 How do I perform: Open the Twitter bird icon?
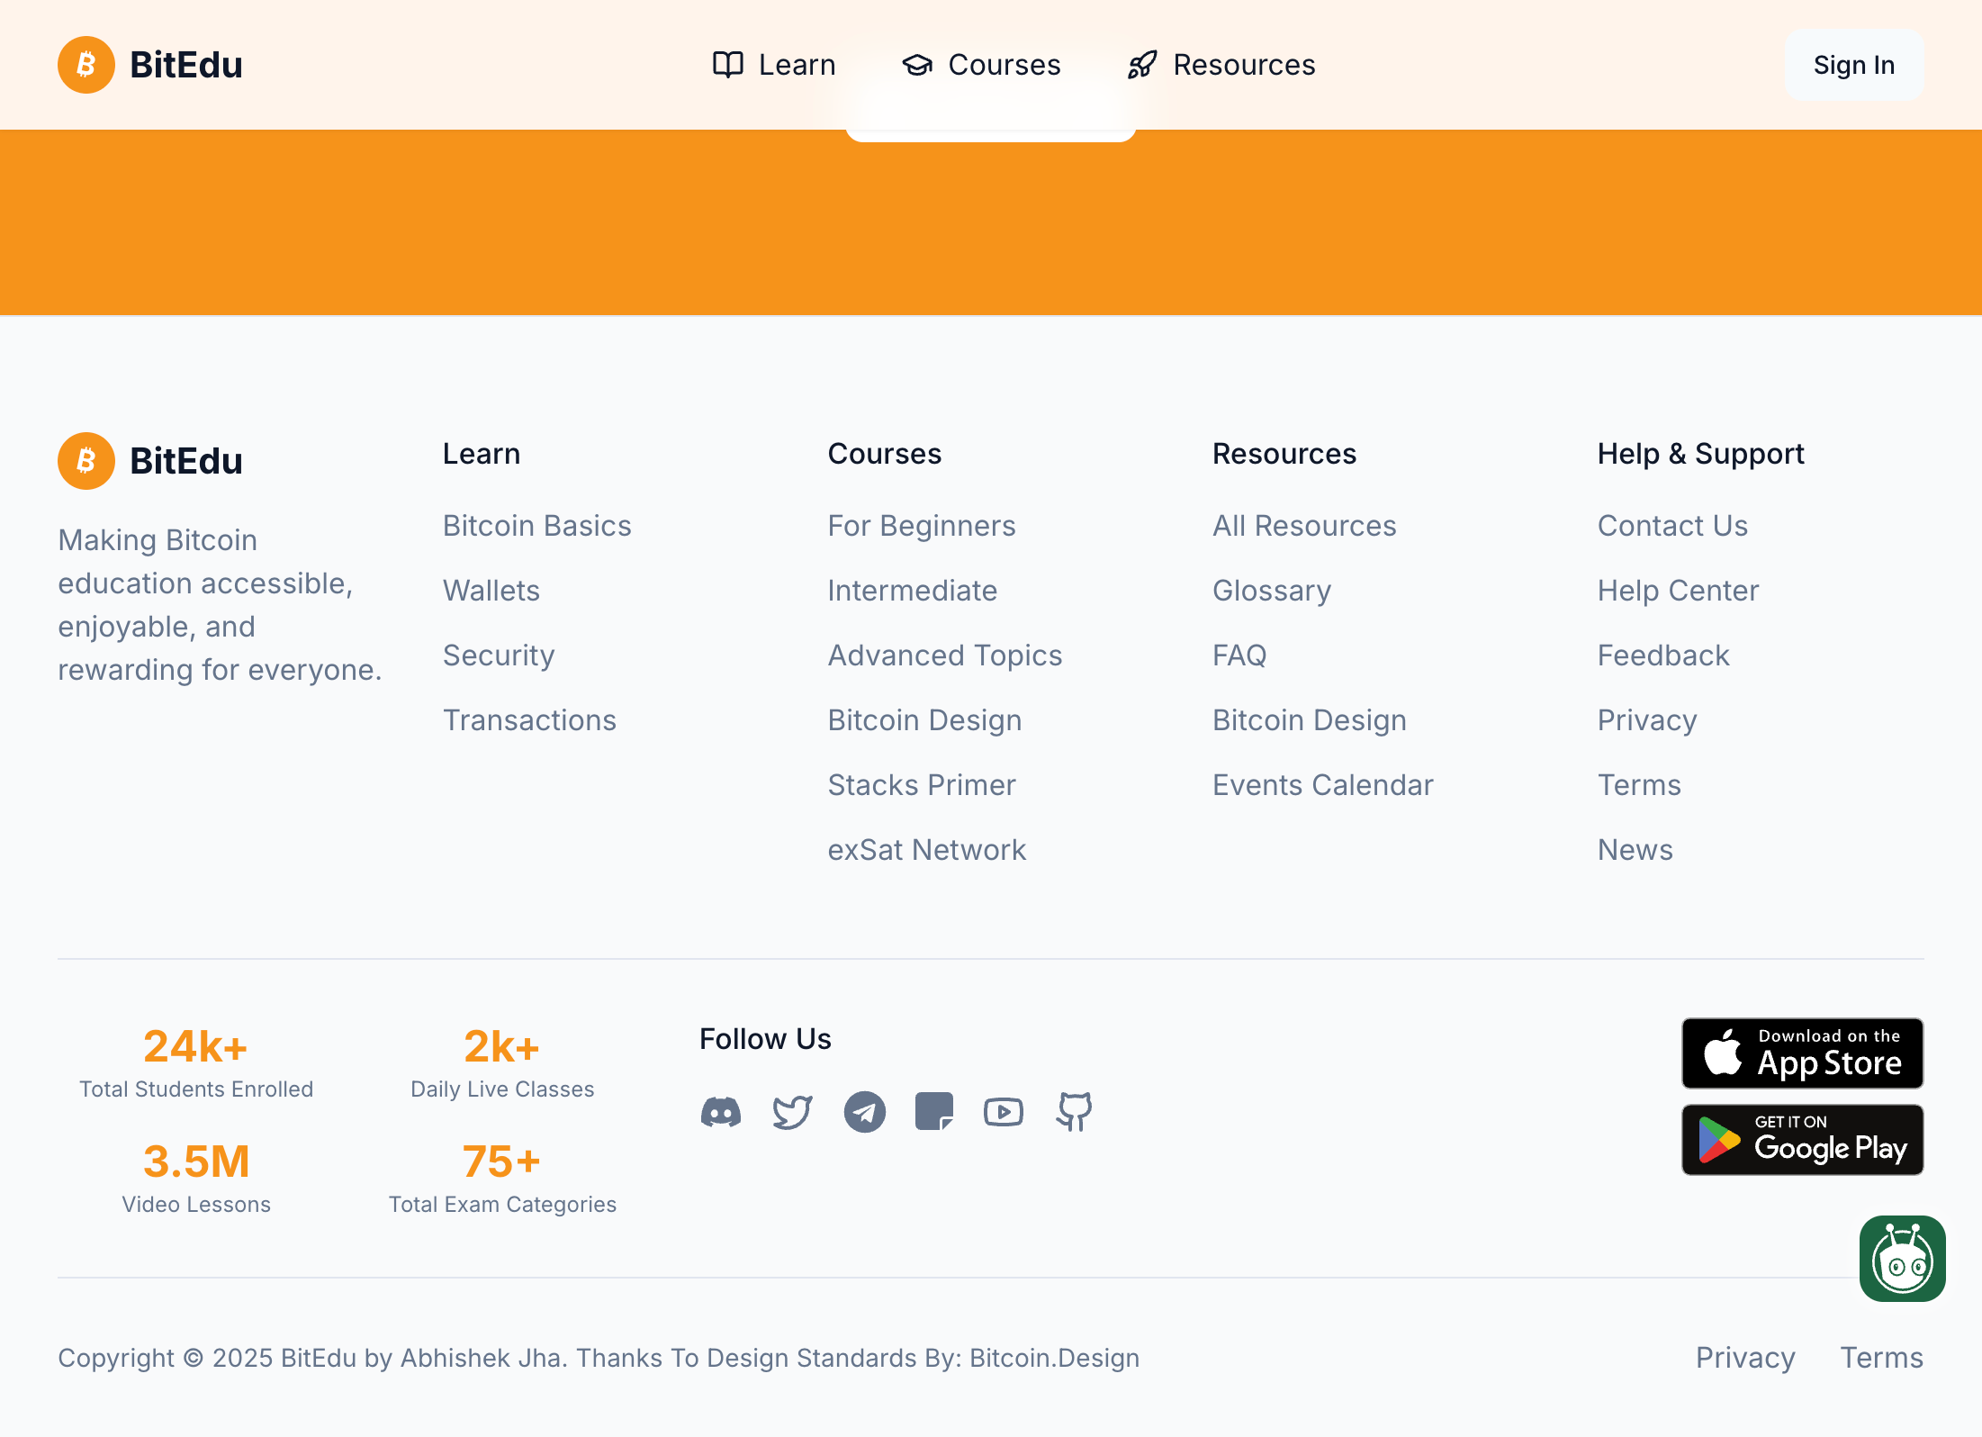[x=792, y=1112]
